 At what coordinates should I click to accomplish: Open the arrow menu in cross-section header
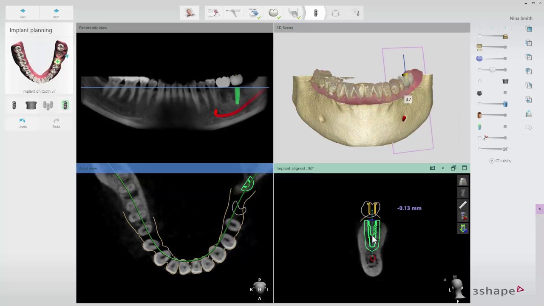(x=442, y=168)
